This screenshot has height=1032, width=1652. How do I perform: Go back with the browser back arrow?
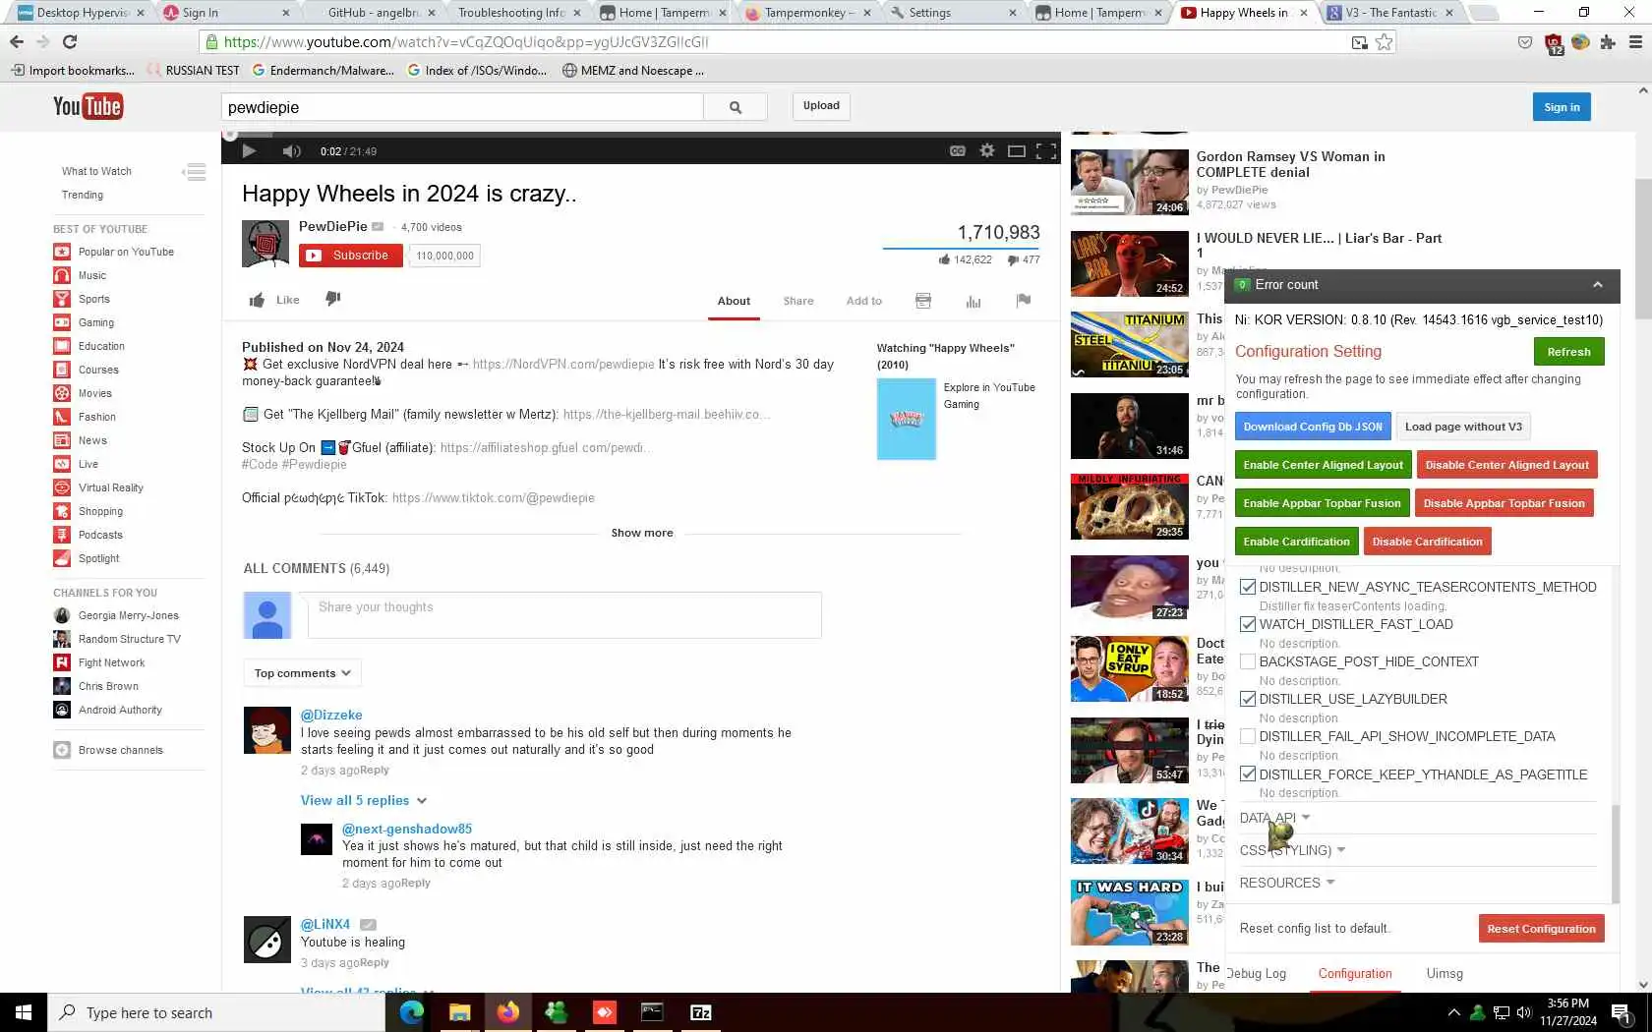[17, 41]
